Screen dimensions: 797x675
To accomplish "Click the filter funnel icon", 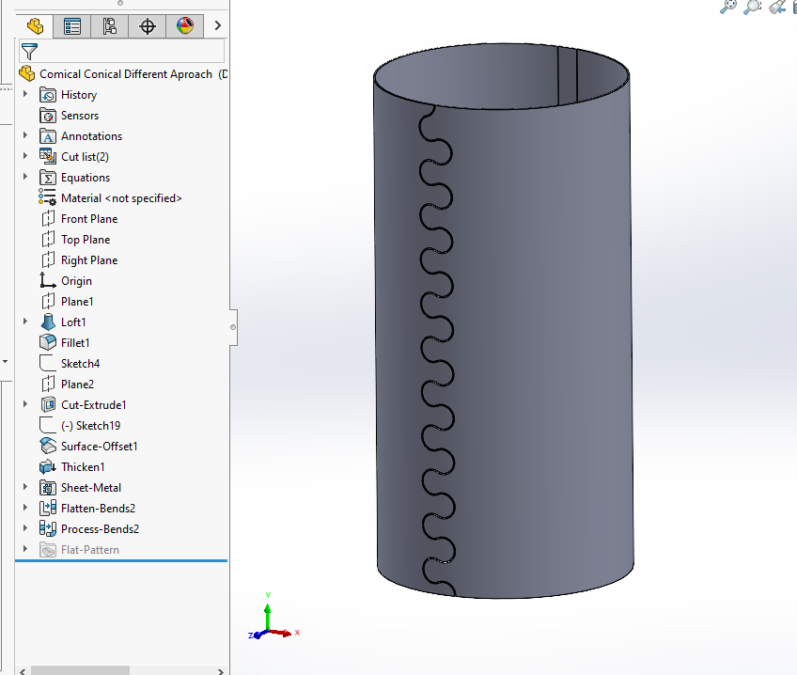I will pyautogui.click(x=29, y=51).
